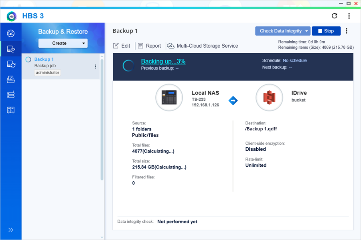
Task: Open the HBS 3 app more-options menu
Action: (349, 16)
